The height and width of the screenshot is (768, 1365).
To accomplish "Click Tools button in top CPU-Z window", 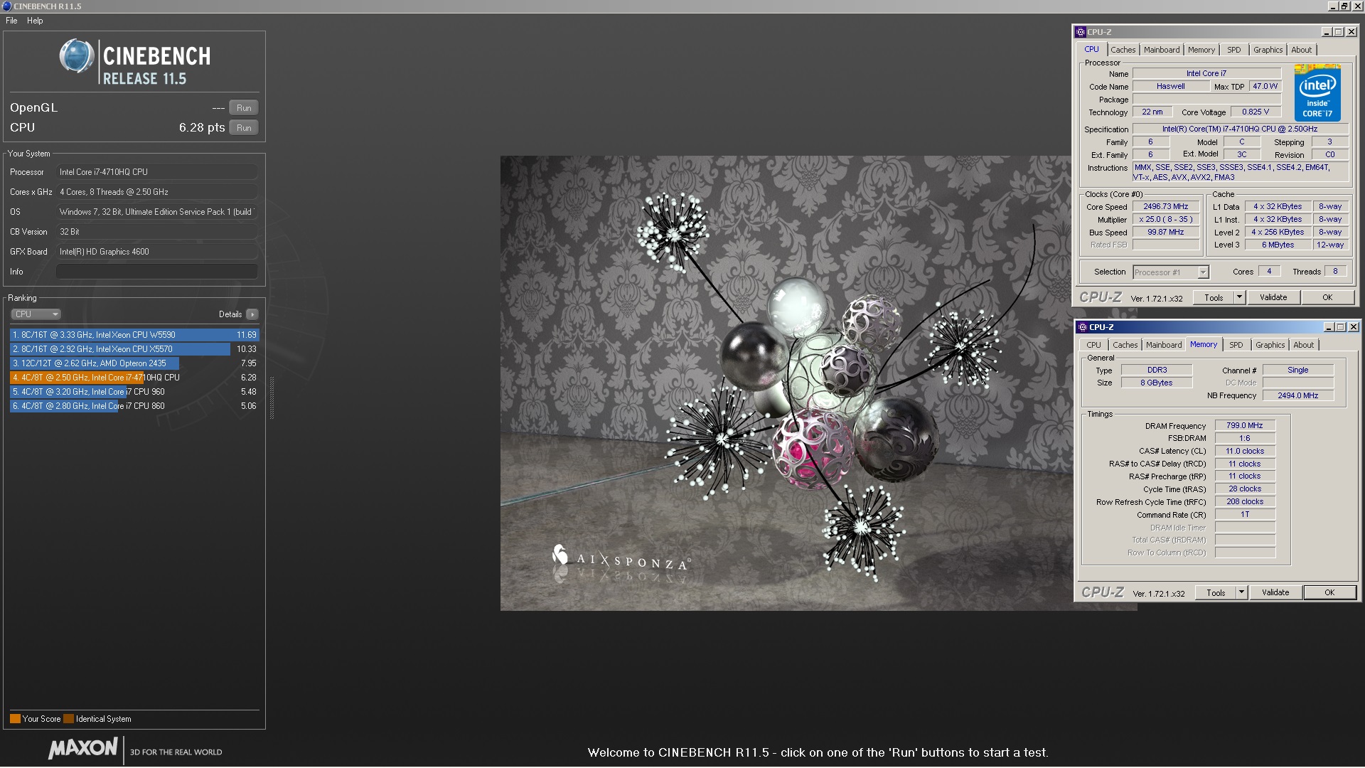I will tap(1214, 298).
